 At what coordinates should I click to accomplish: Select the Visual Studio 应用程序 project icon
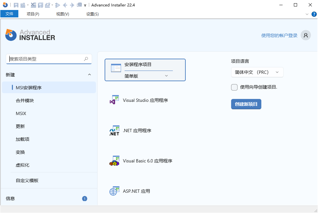coord(114,100)
